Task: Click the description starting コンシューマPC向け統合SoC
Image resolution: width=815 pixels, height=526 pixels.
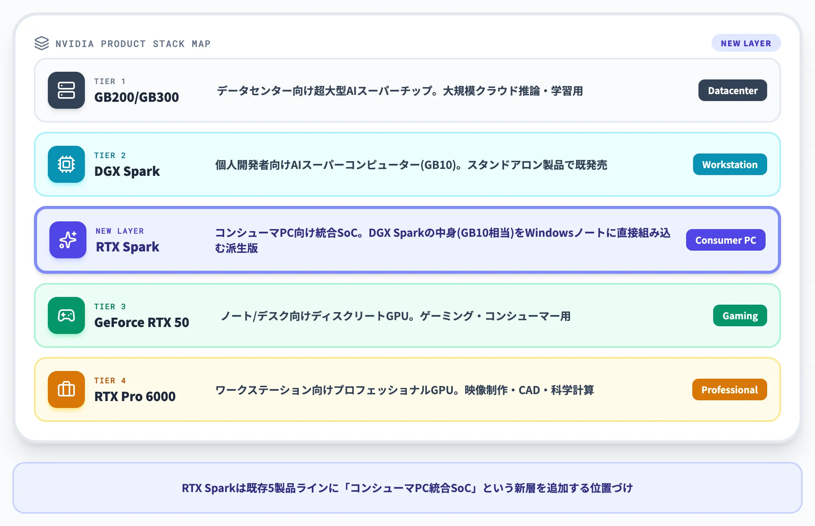Action: (x=443, y=240)
